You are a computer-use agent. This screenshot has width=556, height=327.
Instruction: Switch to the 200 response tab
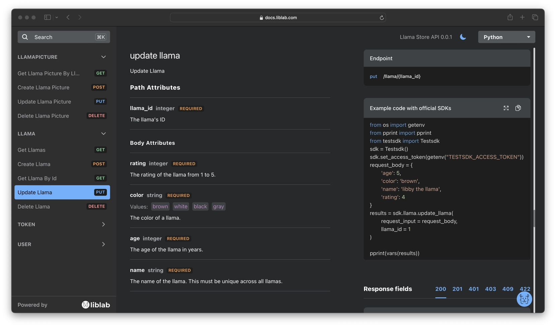(440, 289)
